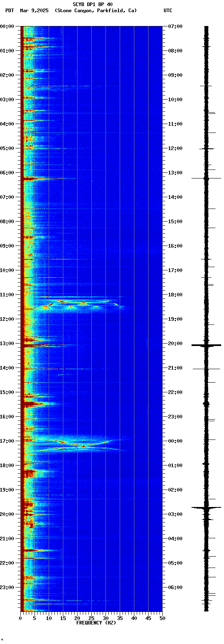
Task: Click the 06:00 UTC time label
Action: [x=175, y=587]
